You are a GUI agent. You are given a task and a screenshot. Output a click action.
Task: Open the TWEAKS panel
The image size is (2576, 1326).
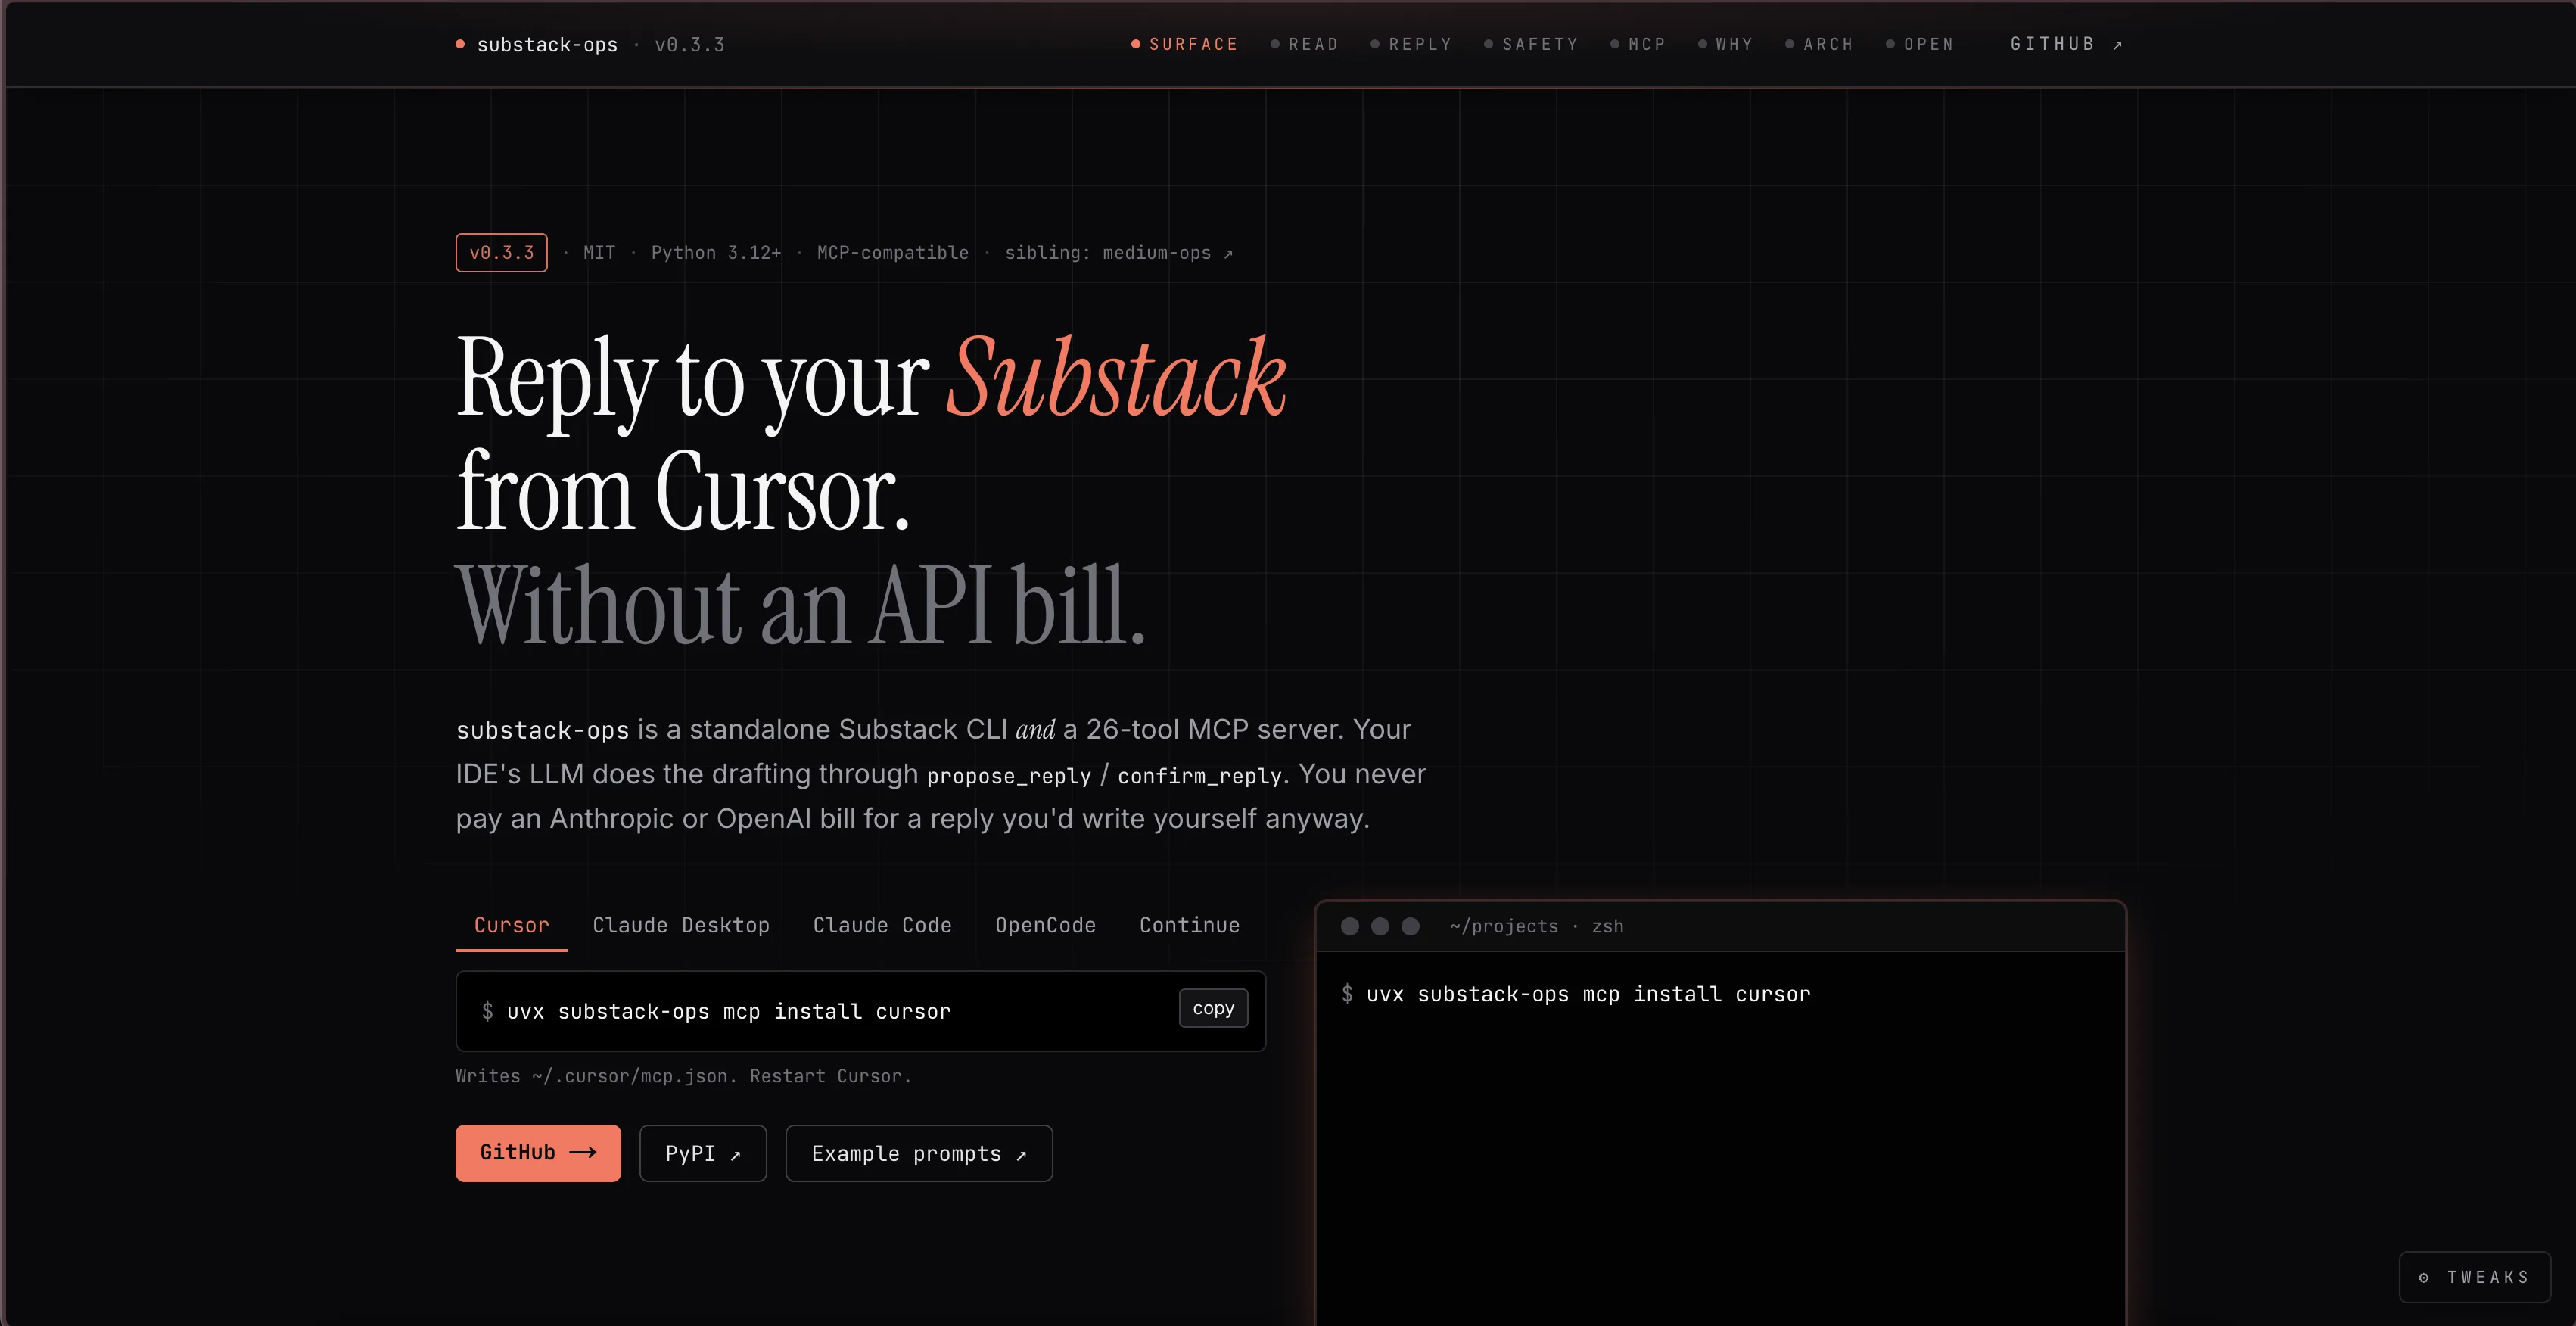coord(2474,1277)
